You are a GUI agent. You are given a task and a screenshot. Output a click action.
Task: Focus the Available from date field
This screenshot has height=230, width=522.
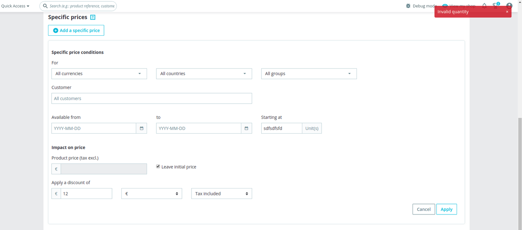point(94,128)
